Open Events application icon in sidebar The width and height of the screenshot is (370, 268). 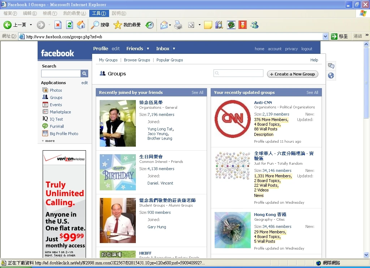point(45,104)
